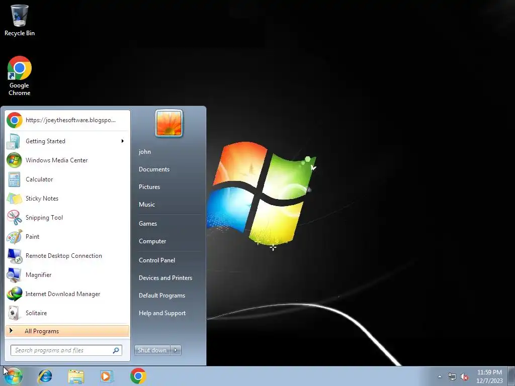Launch Windows Media Player from taskbar
This screenshot has height=386, width=515.
107,376
